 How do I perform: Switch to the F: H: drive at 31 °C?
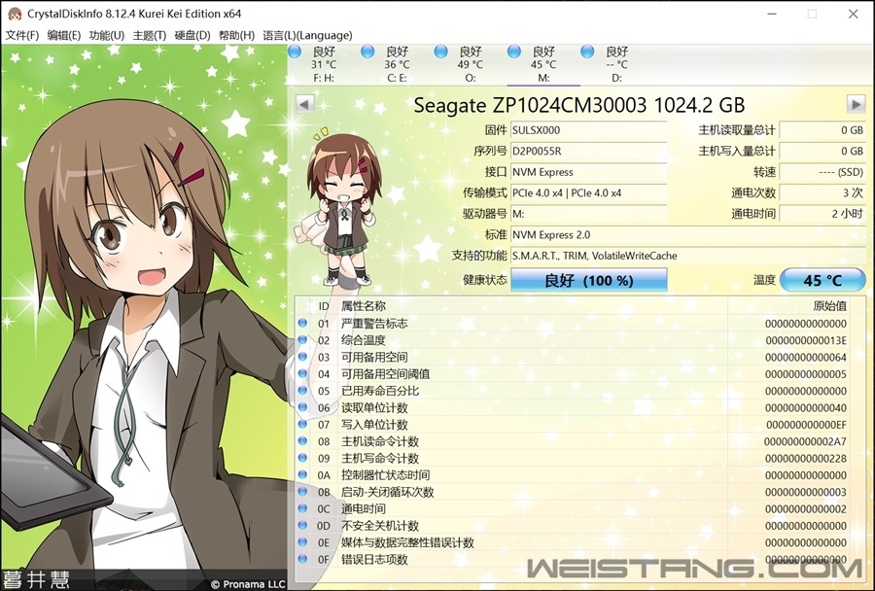click(x=324, y=64)
